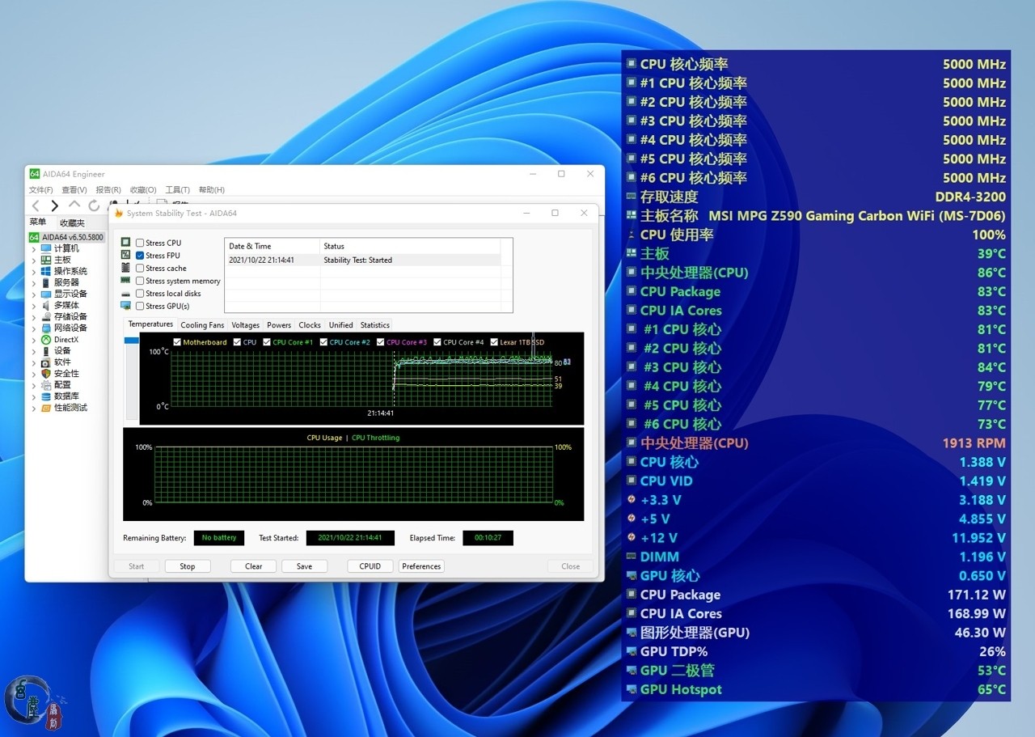Click 'CPU Package' 171.12 W in OSD panel
Viewport: 1035px width, 737px height.
coord(817,595)
